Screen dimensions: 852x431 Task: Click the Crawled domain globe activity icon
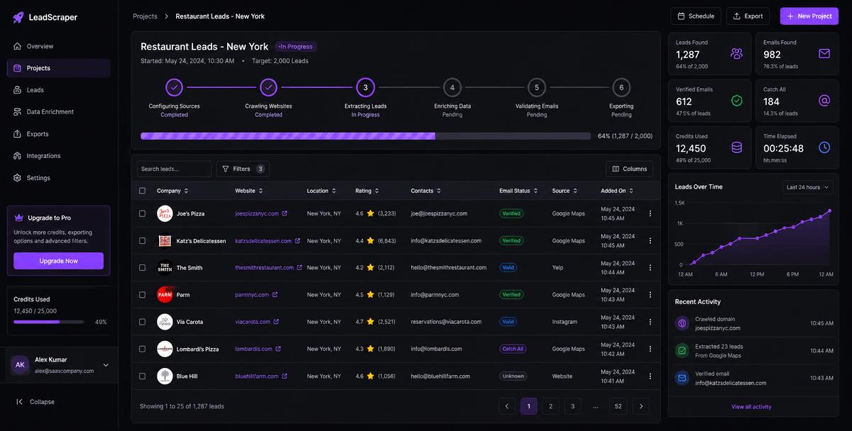682,323
